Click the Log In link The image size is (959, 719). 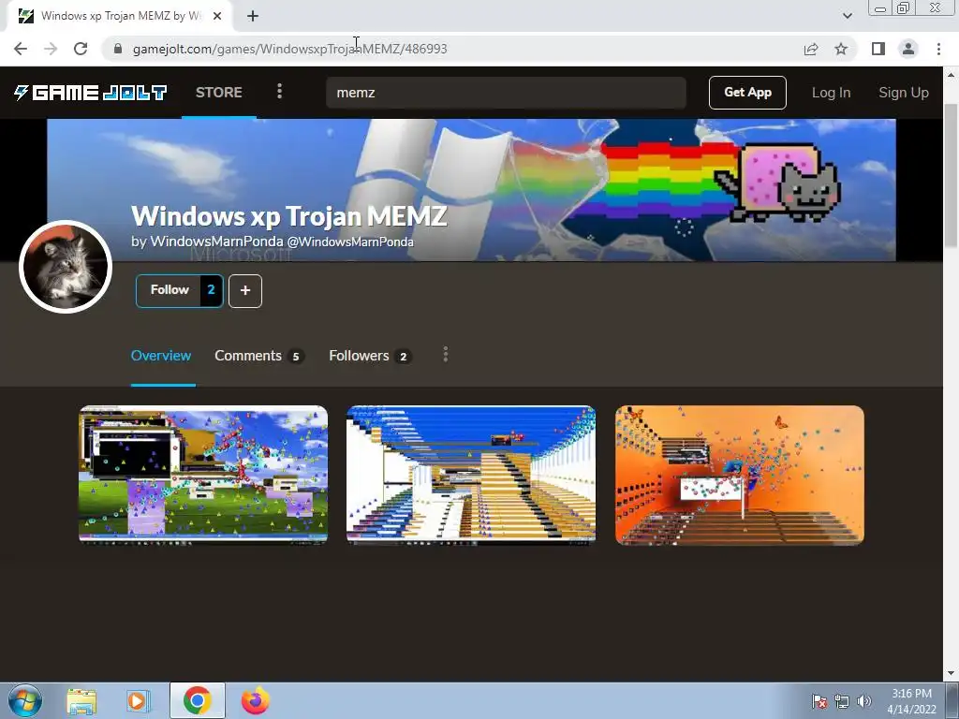831,93
